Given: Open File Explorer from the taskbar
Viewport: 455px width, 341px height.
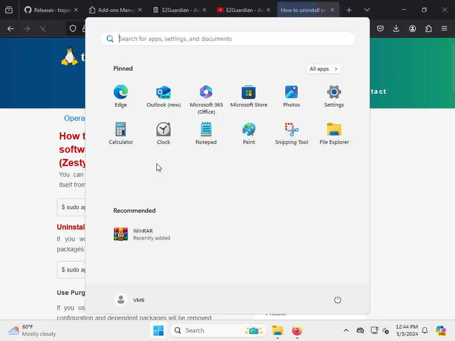Looking at the screenshot, I should pyautogui.click(x=277, y=330).
